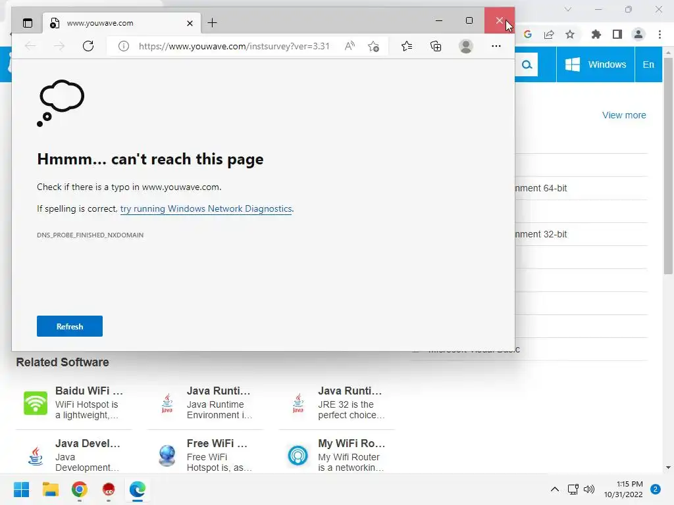Open Edge profile avatar
This screenshot has height=505, width=674.
click(x=465, y=46)
